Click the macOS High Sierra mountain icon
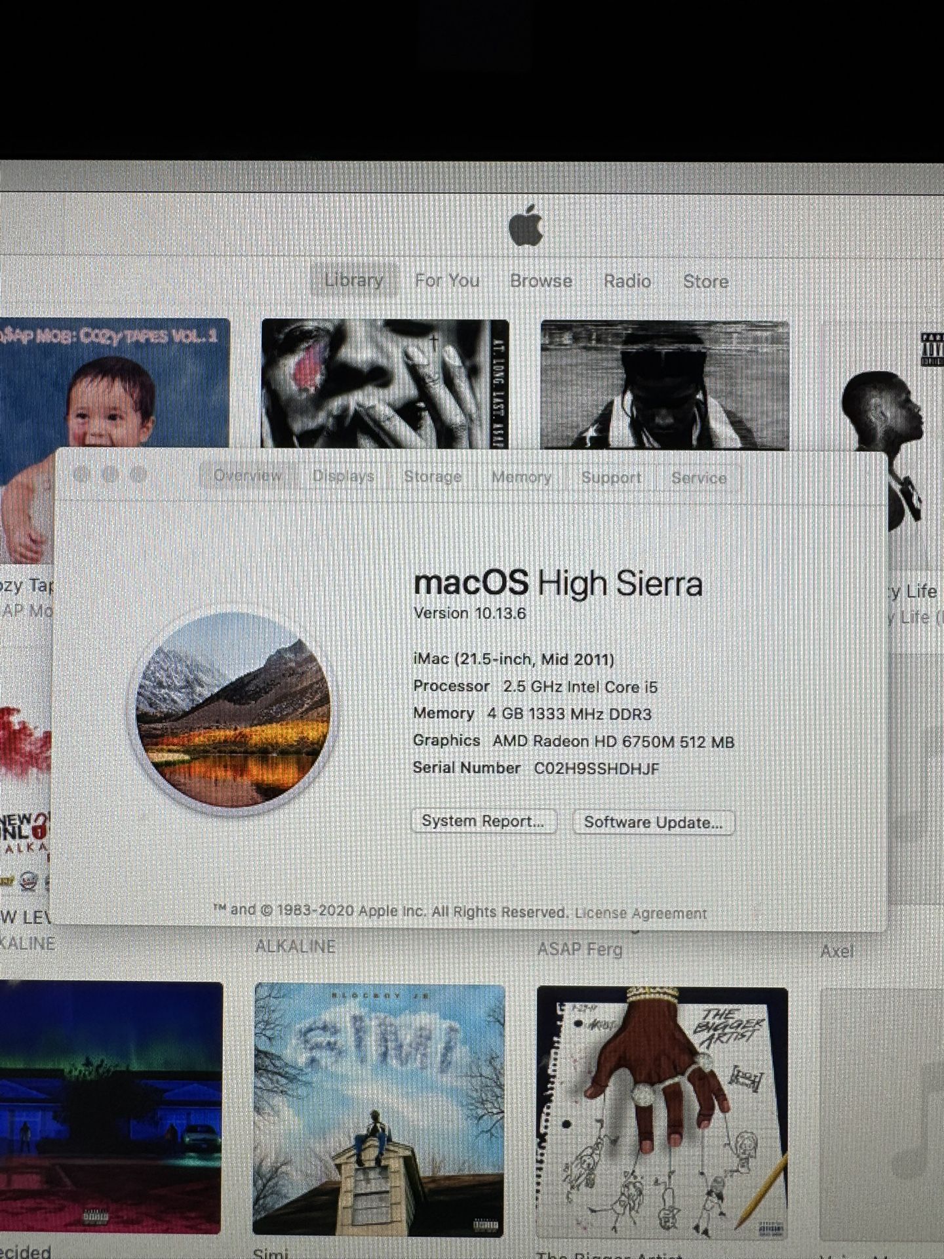The height and width of the screenshot is (1259, 944). click(x=233, y=711)
